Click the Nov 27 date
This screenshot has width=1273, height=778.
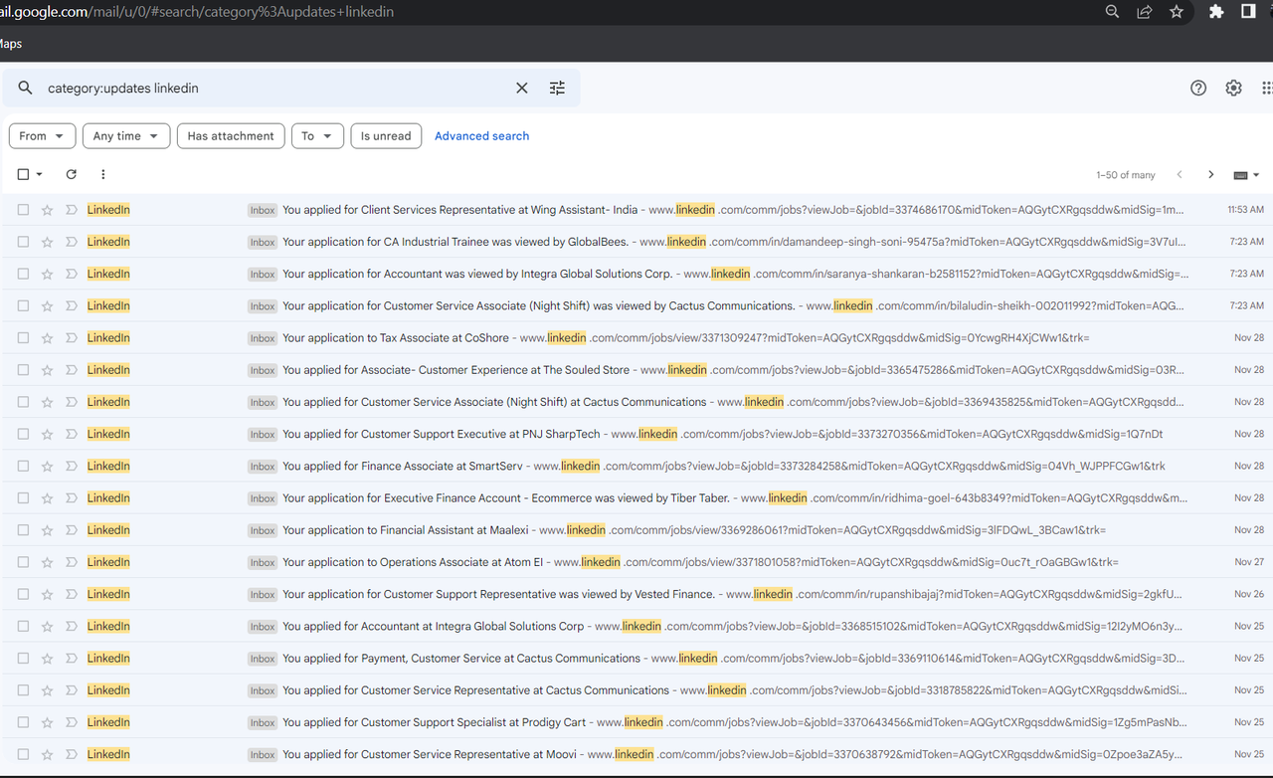(x=1249, y=562)
